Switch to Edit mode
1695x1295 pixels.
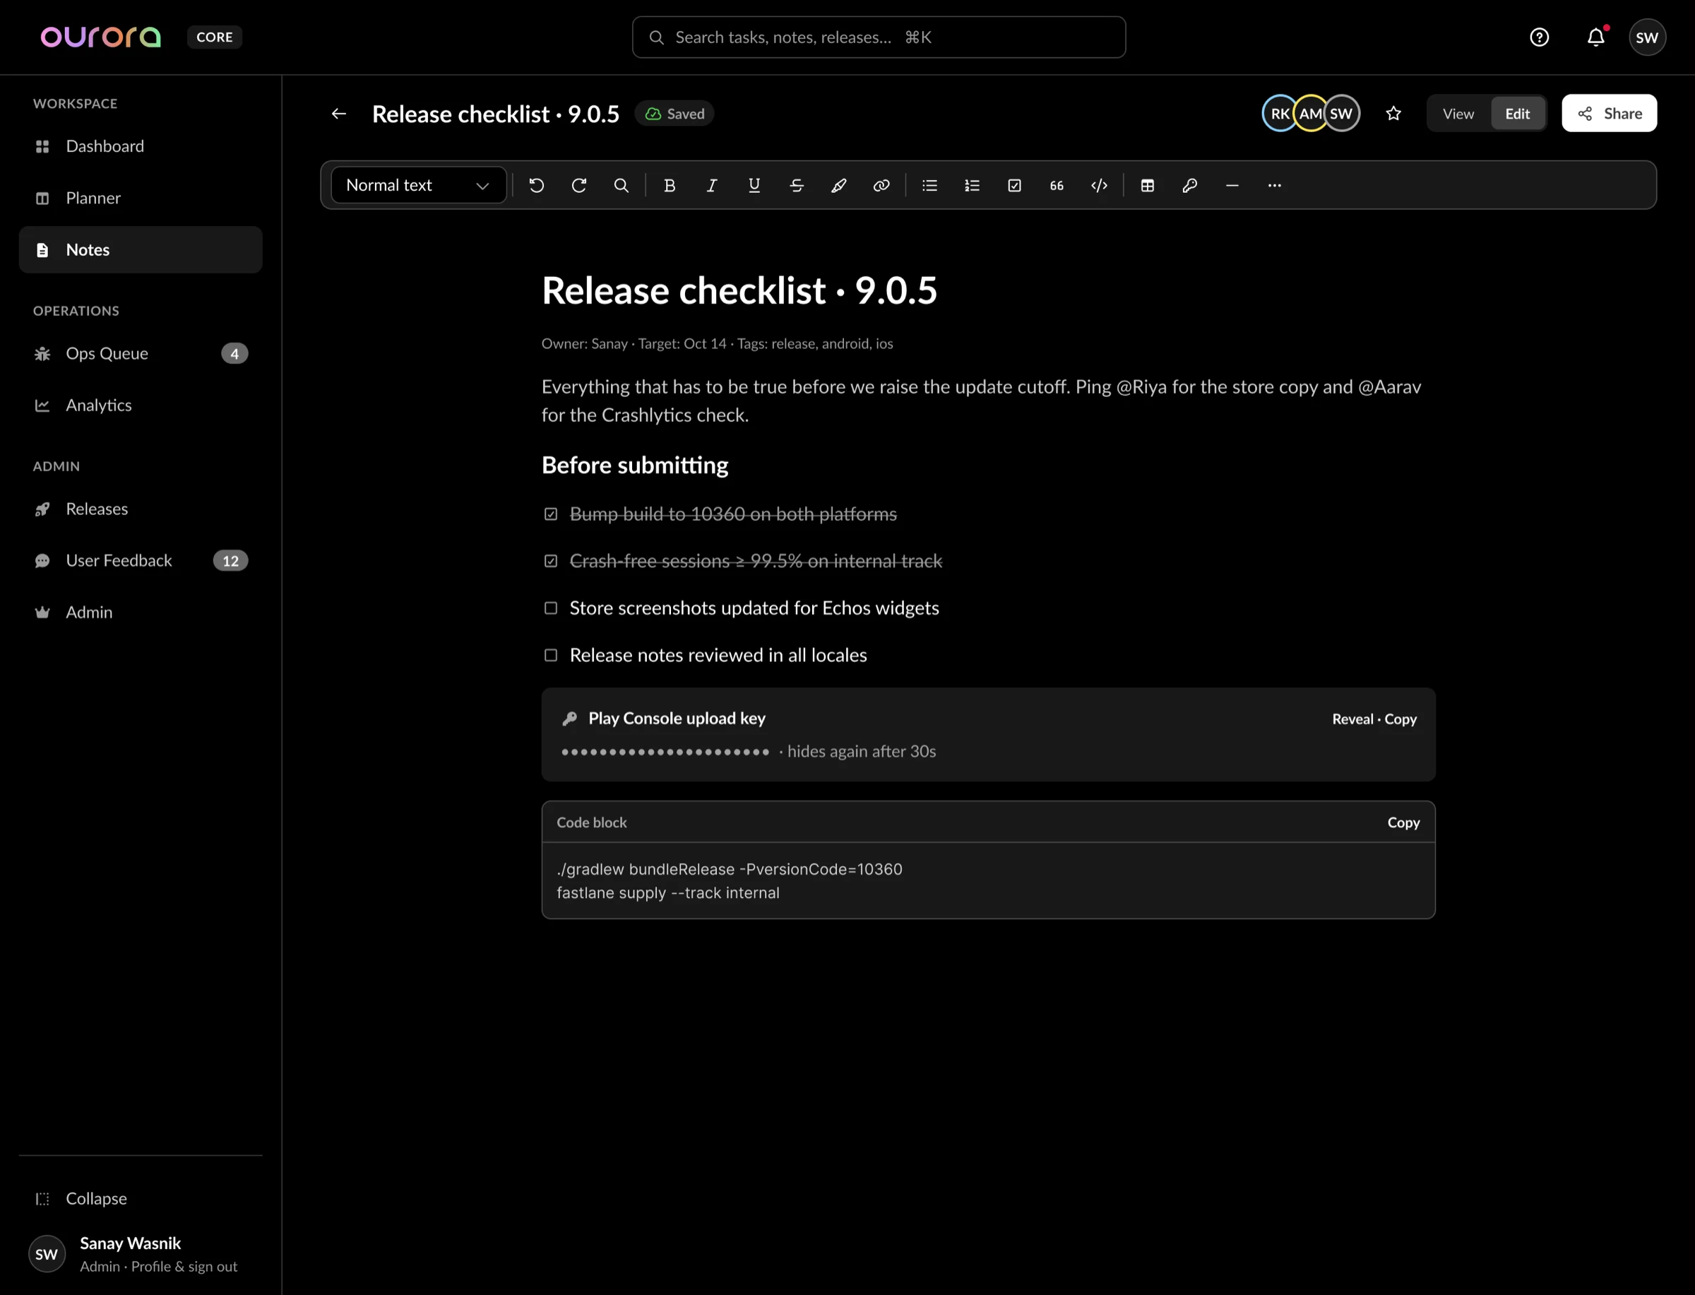(x=1518, y=113)
